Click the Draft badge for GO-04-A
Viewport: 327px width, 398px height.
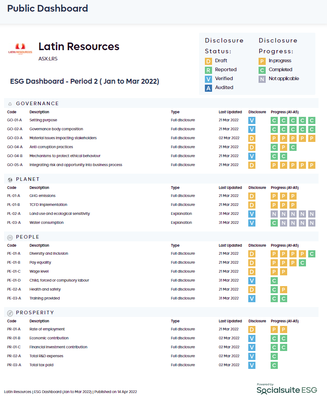[x=252, y=147]
